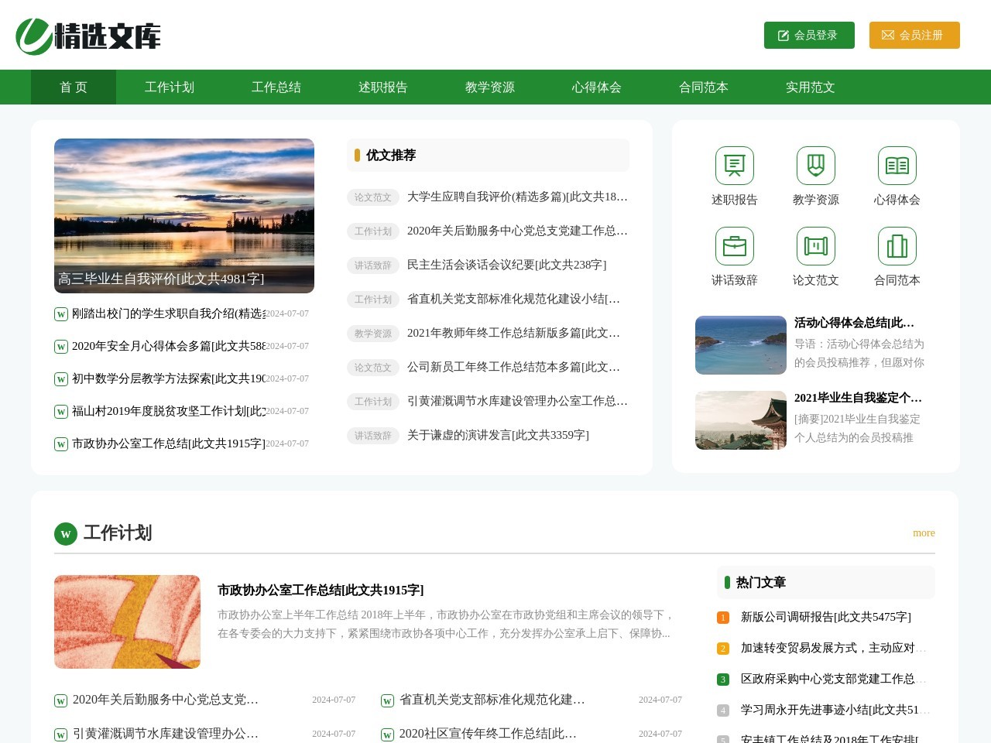Open the 民主生活会谈话会议纪要 article link
The height and width of the screenshot is (743, 991).
pyautogui.click(x=506, y=265)
